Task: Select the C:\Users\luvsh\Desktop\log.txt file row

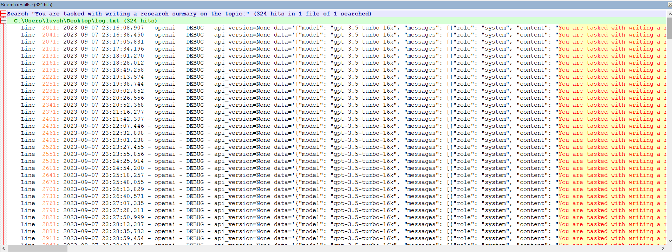Action: [x=337, y=21]
